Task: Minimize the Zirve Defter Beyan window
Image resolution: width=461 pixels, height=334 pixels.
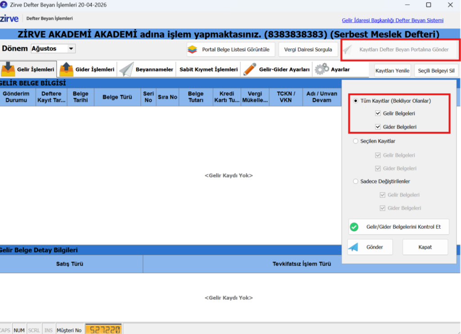Action: click(x=407, y=5)
